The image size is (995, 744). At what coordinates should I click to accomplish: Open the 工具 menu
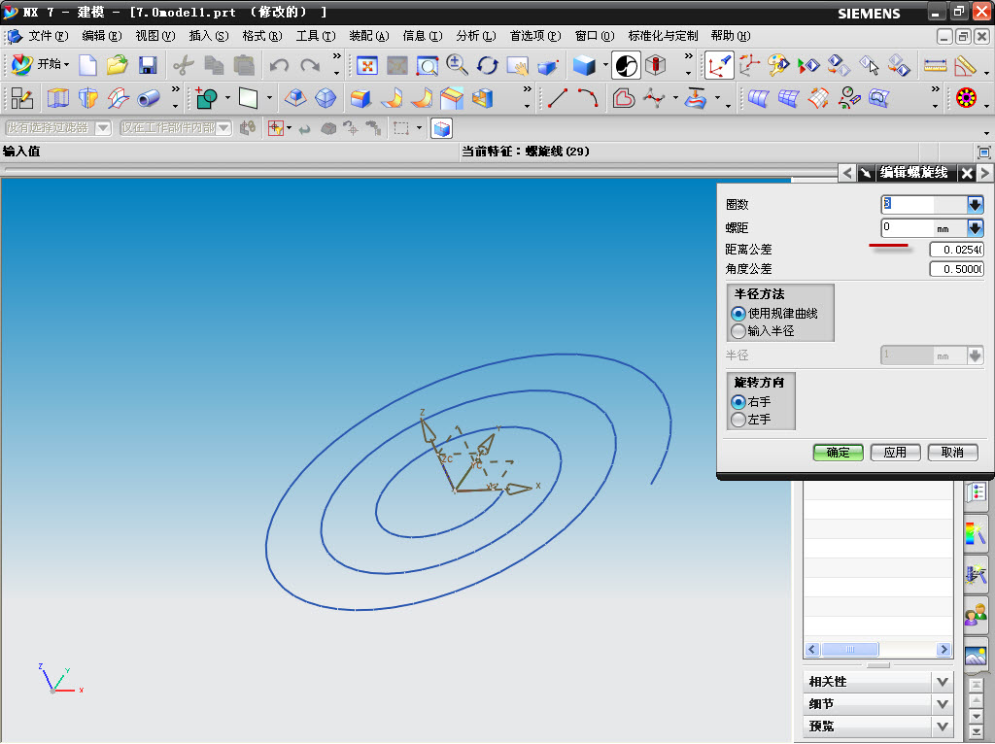click(316, 36)
